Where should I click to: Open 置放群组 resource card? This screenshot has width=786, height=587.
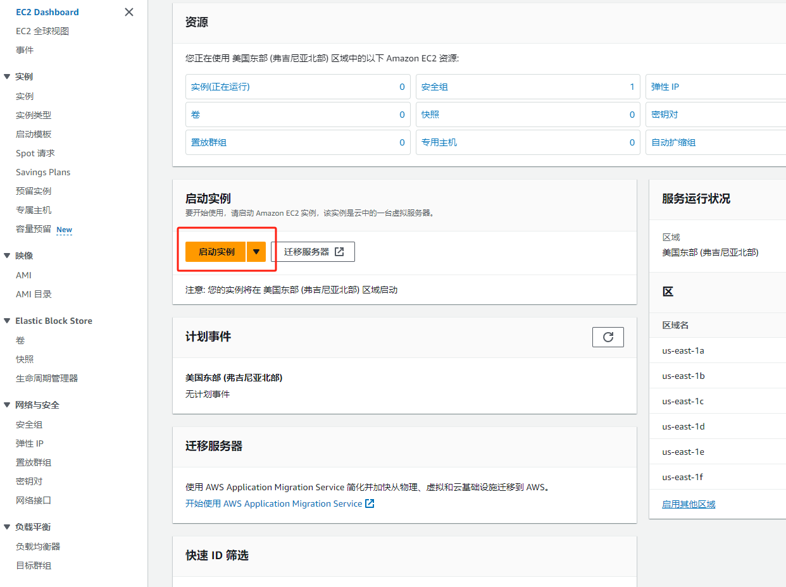point(297,142)
